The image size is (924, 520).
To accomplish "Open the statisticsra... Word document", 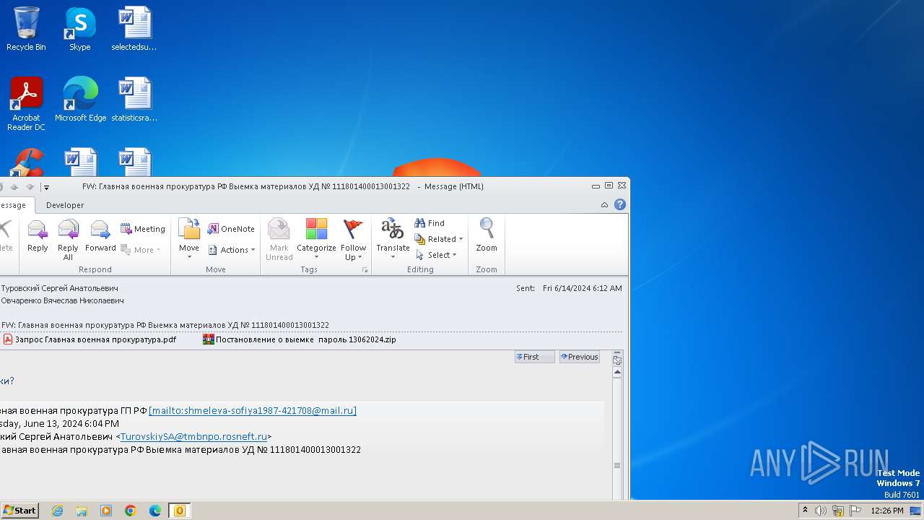I will 134,100.
